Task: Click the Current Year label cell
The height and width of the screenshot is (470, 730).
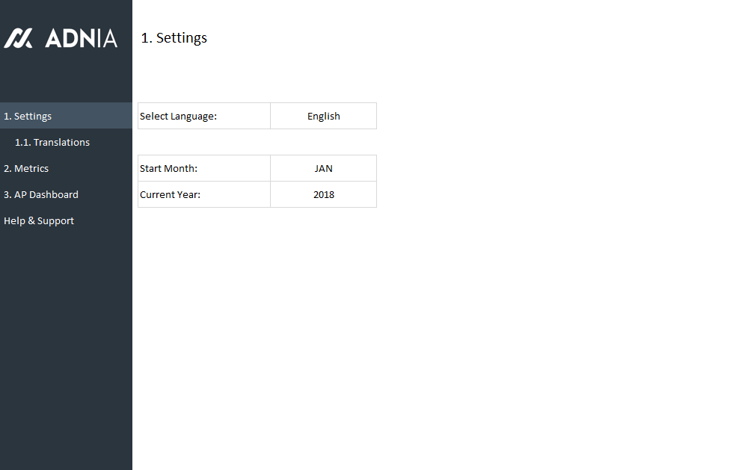Action: click(203, 194)
